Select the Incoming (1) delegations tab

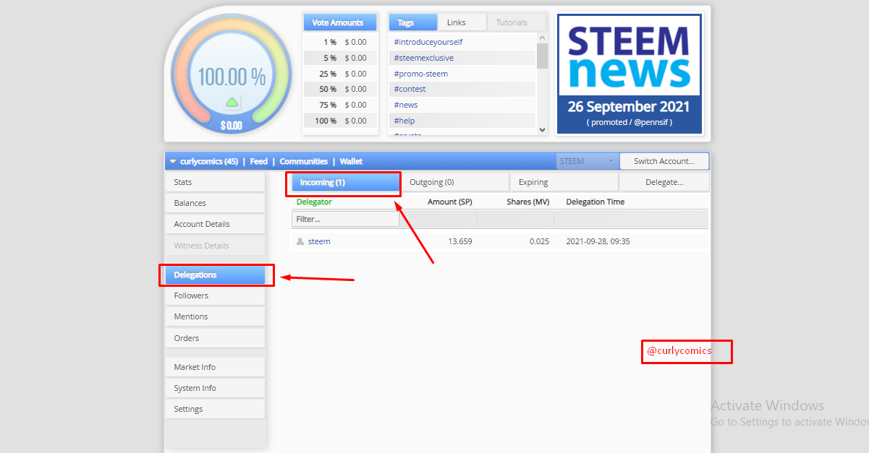[346, 182]
